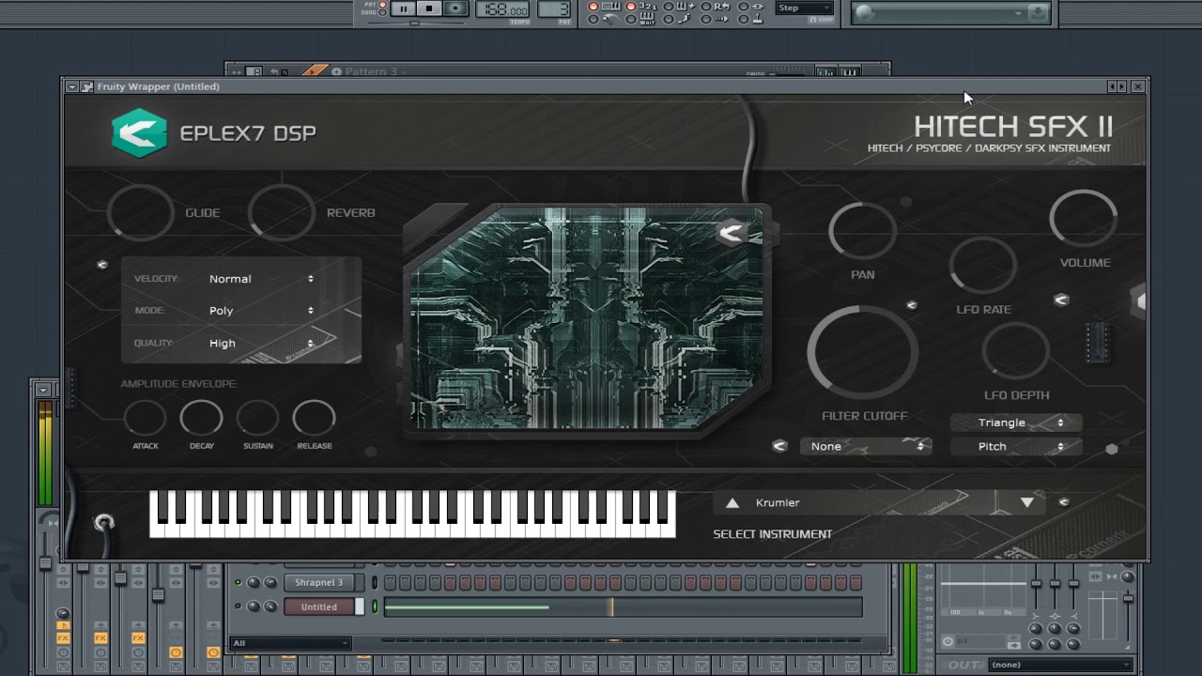Image resolution: width=1202 pixels, height=676 pixels.
Task: Click the next instrument down arrow
Action: pos(1027,502)
